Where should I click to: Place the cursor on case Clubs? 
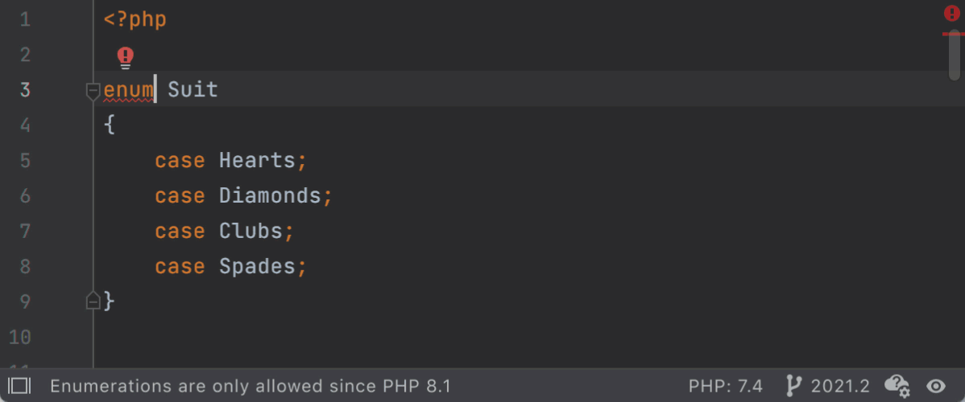[224, 232]
